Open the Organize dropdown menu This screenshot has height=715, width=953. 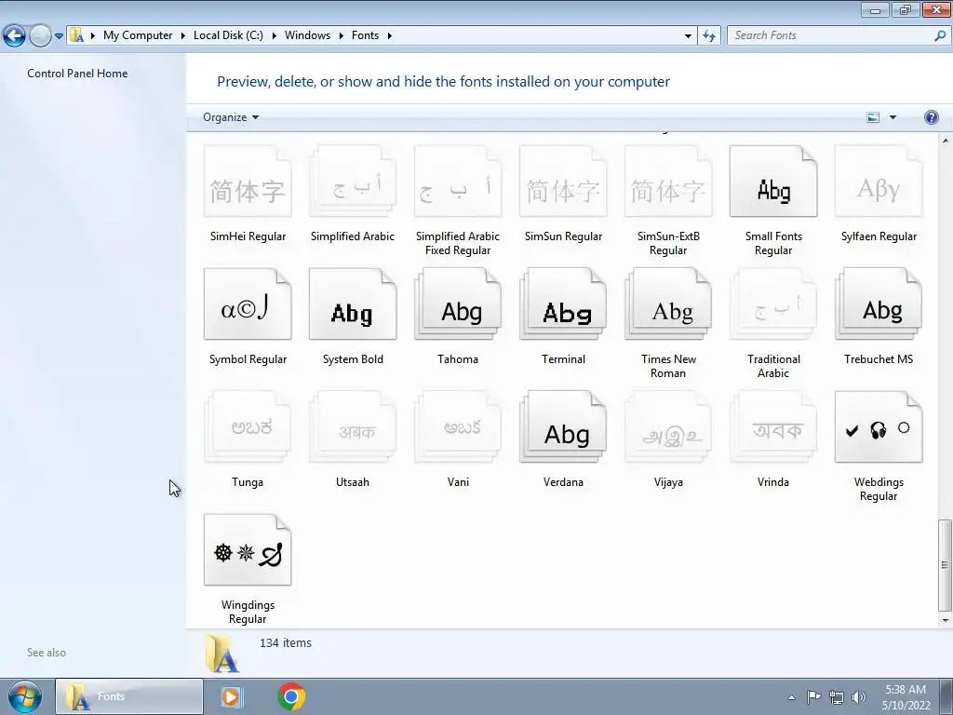pyautogui.click(x=231, y=117)
